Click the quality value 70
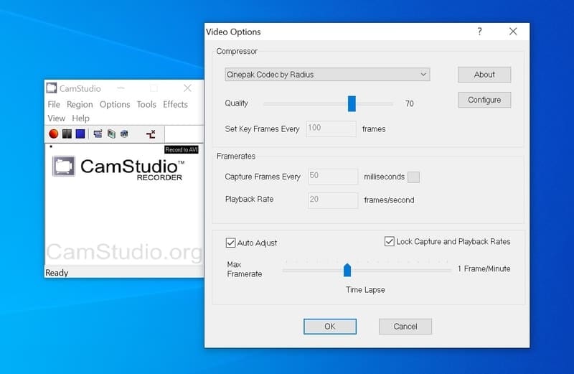Screen dimensions: 574x374 point(409,103)
